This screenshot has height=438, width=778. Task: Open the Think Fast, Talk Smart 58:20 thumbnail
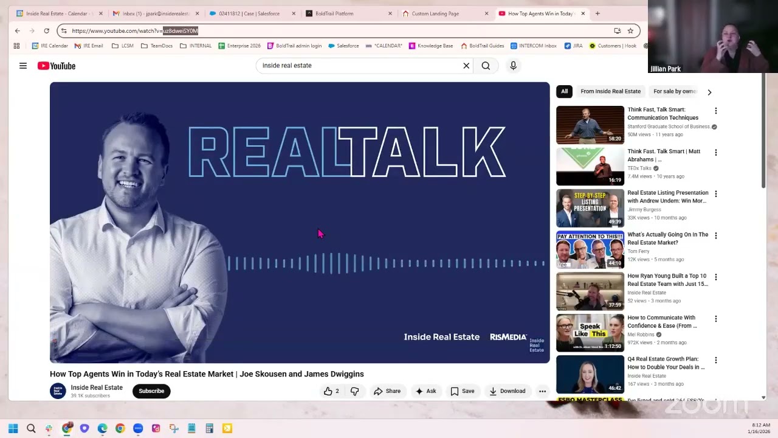point(590,125)
